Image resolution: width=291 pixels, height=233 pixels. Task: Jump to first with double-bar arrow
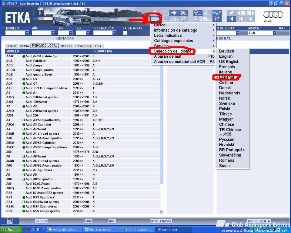coord(231,19)
